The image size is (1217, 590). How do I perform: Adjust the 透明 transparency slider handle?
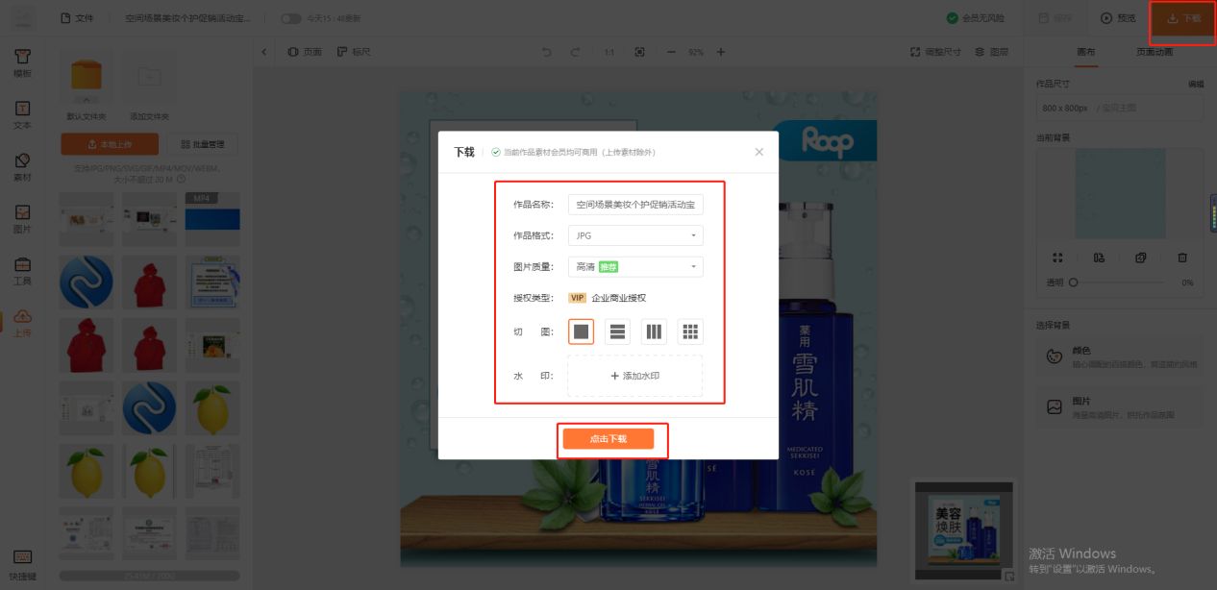click(x=1074, y=283)
